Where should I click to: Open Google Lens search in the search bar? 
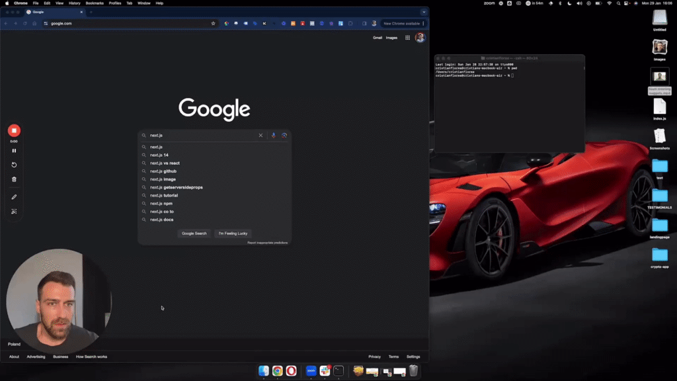(284, 135)
